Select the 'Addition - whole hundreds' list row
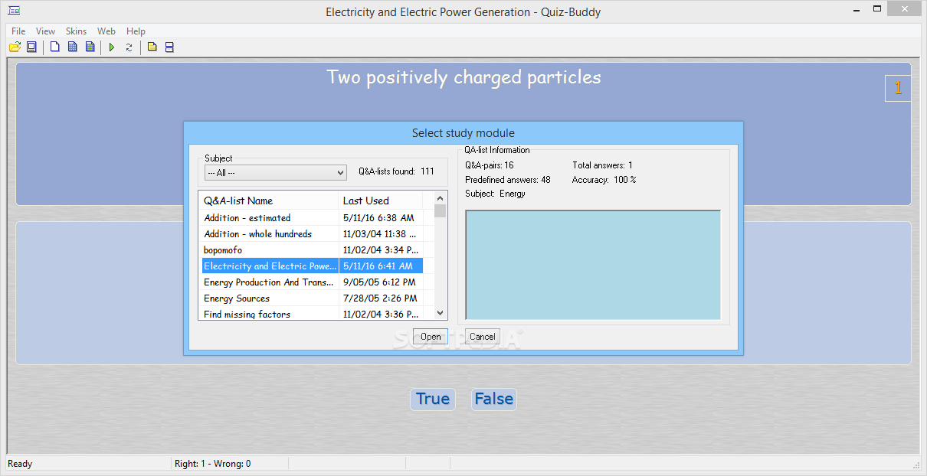Viewport: 927px width, 476px height. (x=311, y=234)
